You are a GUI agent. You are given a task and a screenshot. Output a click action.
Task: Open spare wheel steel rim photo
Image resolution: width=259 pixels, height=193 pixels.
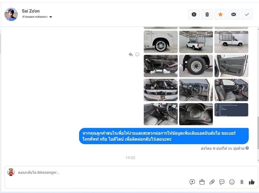tap(196, 66)
